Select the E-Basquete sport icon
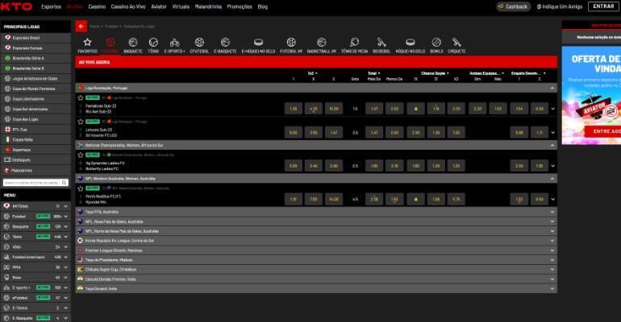 click(225, 45)
